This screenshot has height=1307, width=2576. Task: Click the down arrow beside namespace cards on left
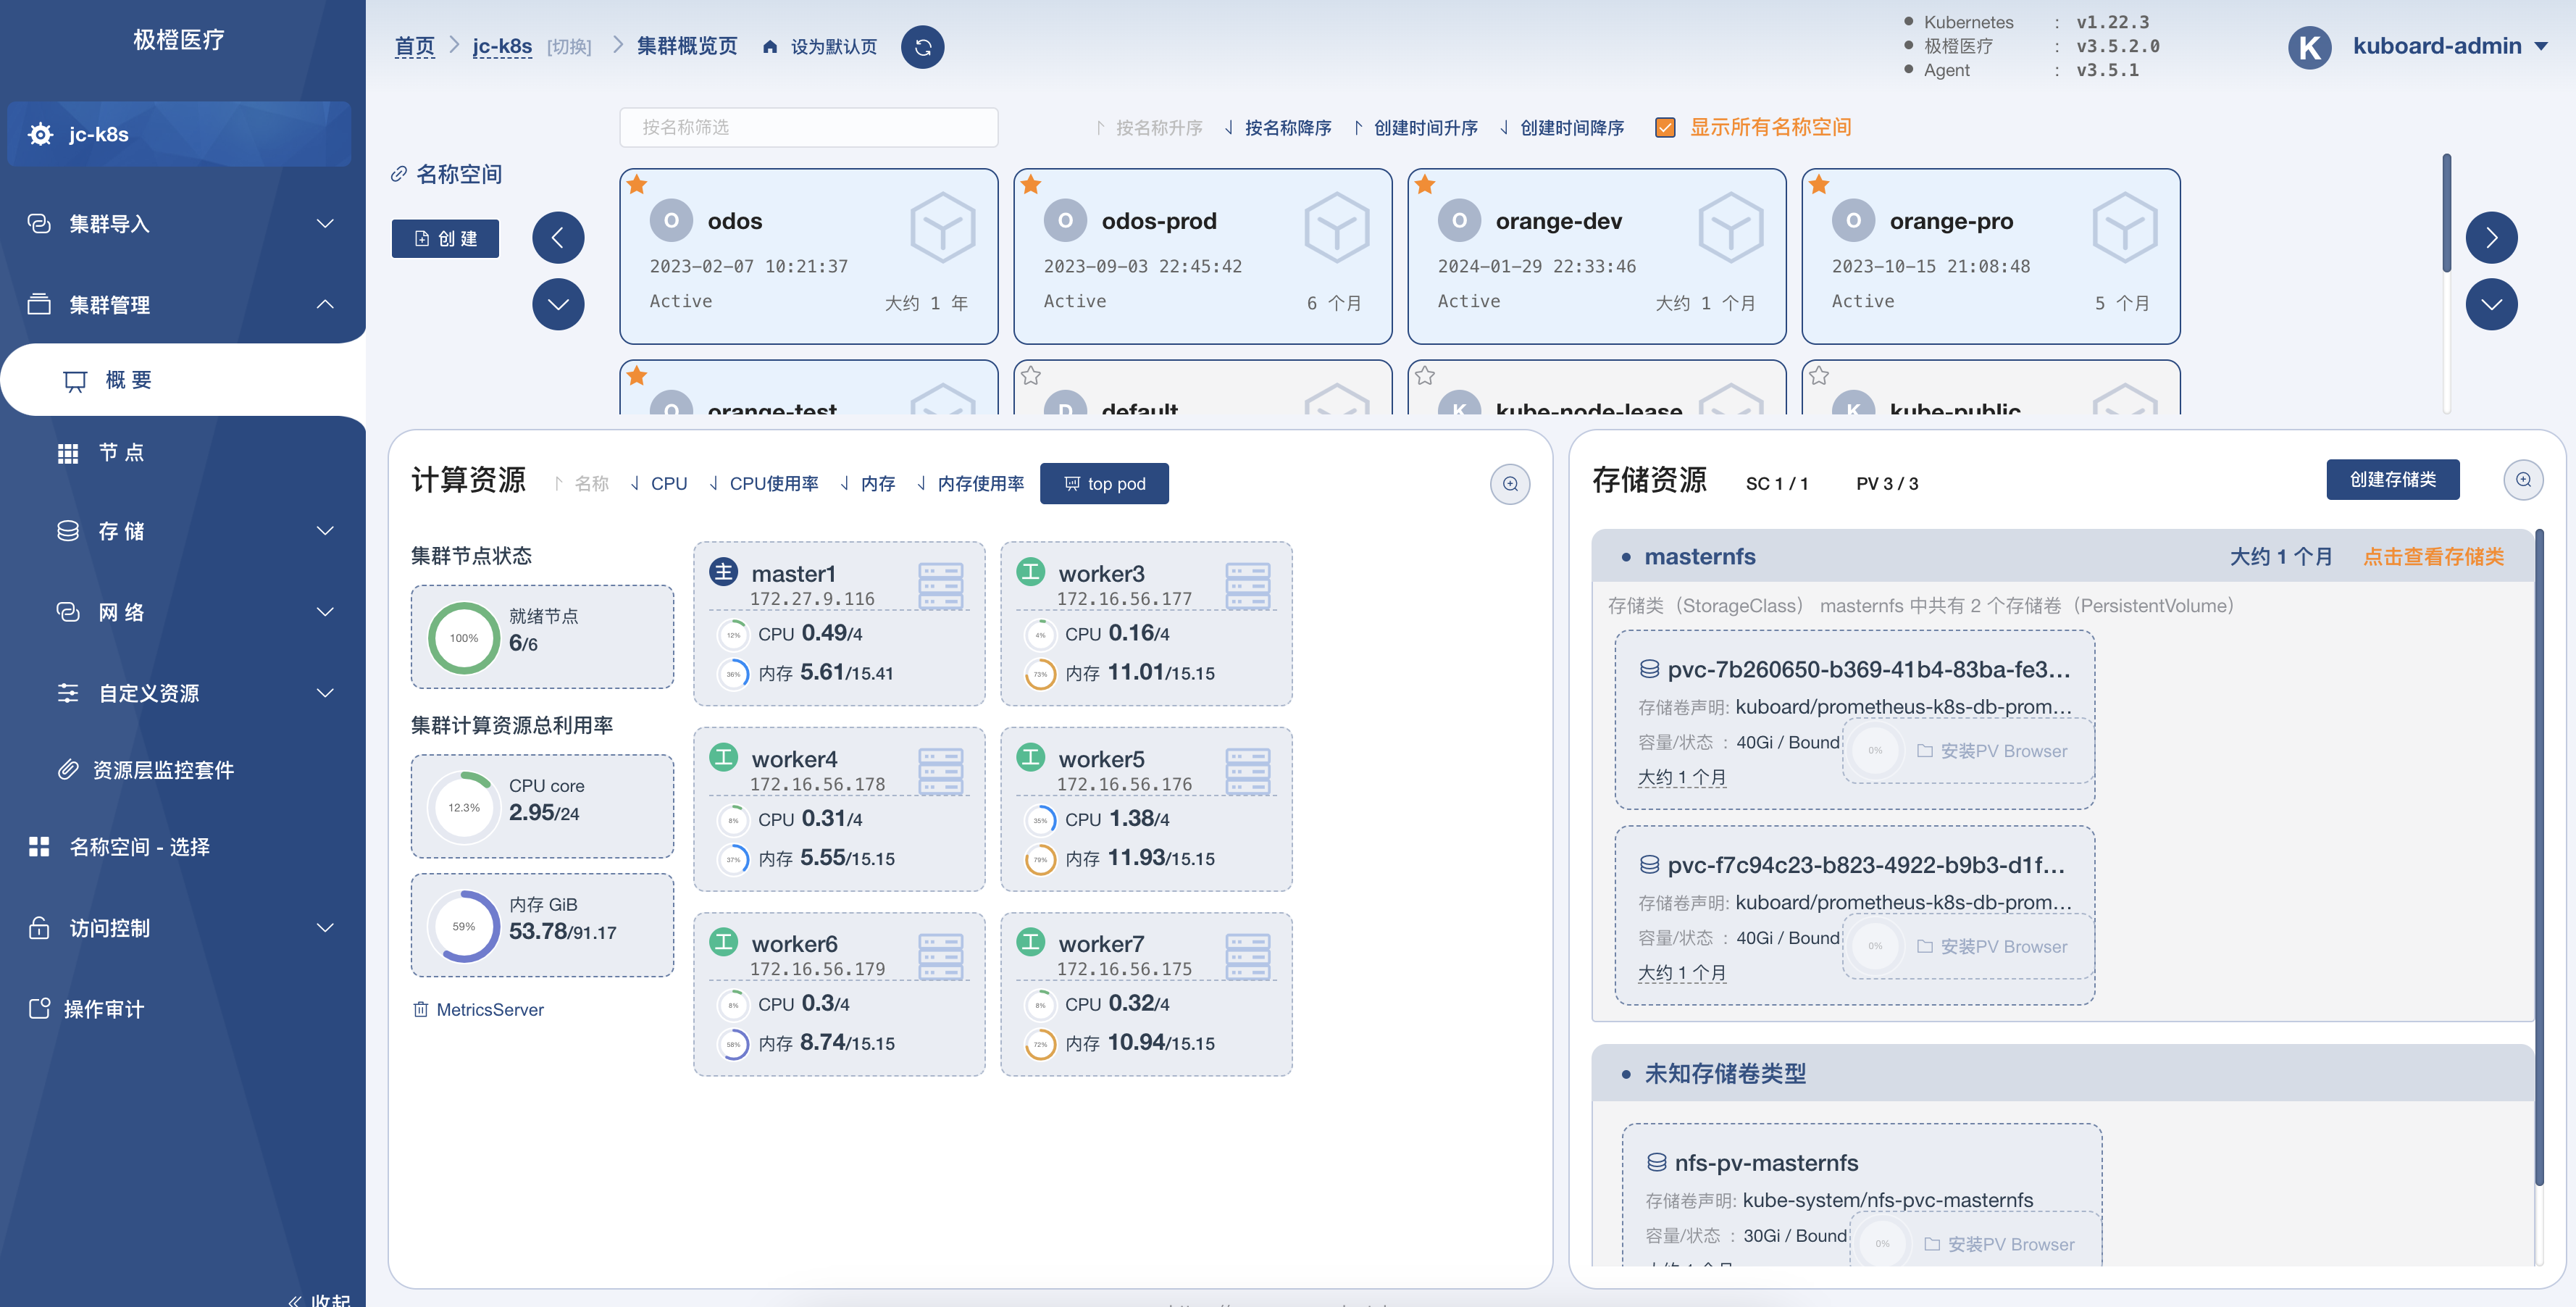coord(558,304)
